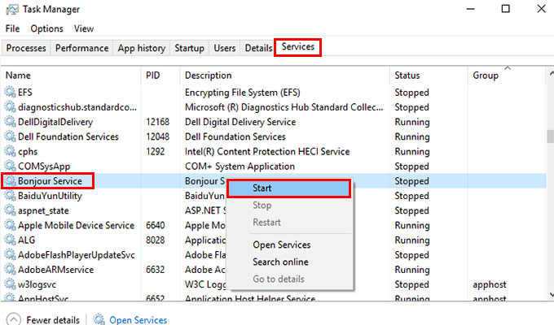Image resolution: width=554 pixels, height=325 pixels.
Task: Click the Open Services link at bottom
Action: [x=138, y=320]
